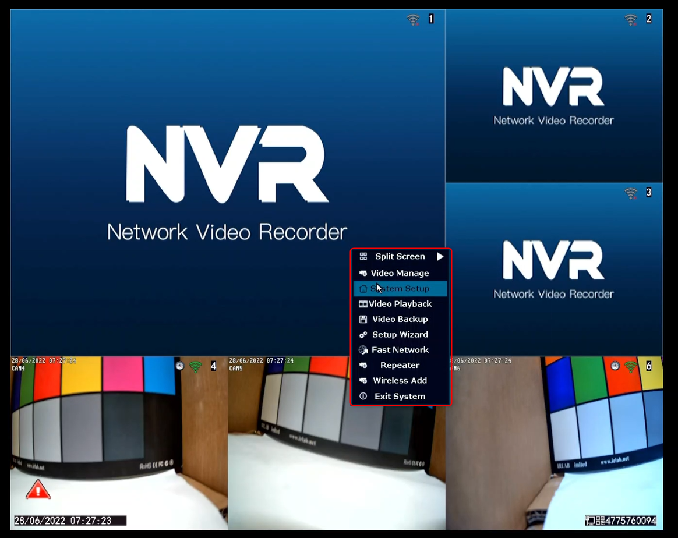
Task: Click the green Wi-Fi icon on camera 4
Action: click(196, 367)
